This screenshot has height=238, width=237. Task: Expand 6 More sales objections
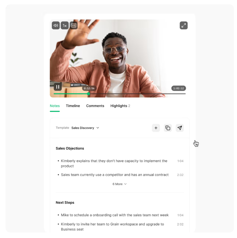click(x=119, y=184)
